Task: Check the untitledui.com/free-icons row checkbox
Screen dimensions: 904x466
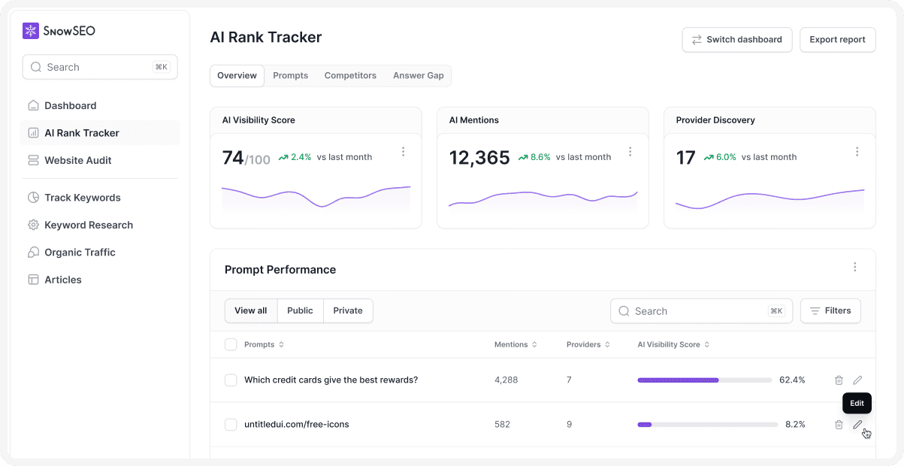Action: click(231, 424)
